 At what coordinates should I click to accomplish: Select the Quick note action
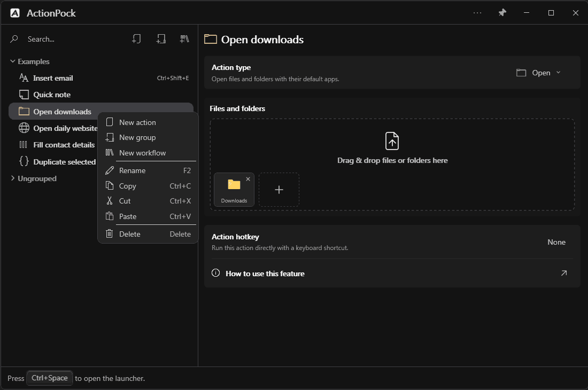[x=101, y=95]
